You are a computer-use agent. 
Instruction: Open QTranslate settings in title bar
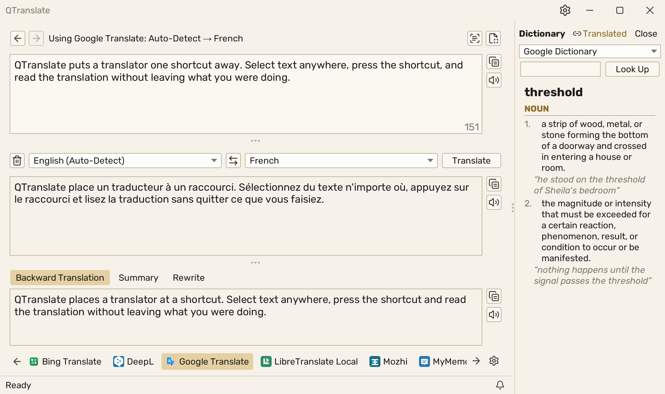point(565,10)
